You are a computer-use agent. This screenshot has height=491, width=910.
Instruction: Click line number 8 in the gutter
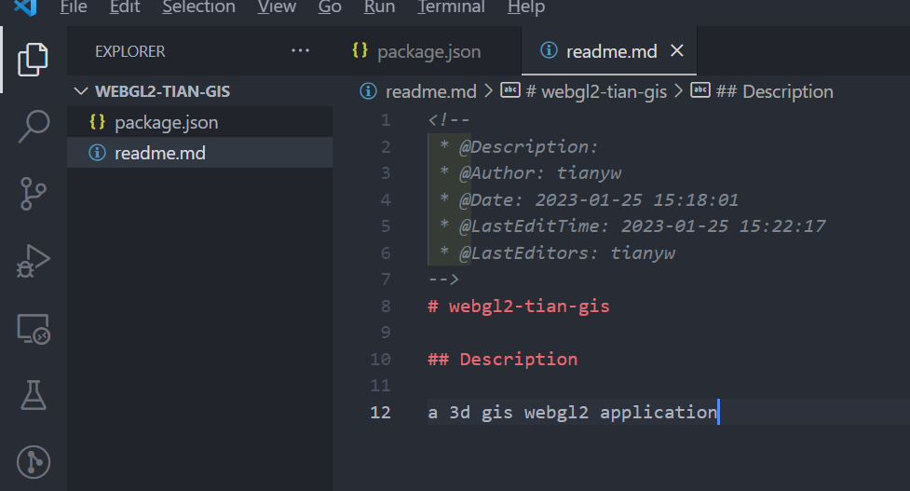pos(386,306)
